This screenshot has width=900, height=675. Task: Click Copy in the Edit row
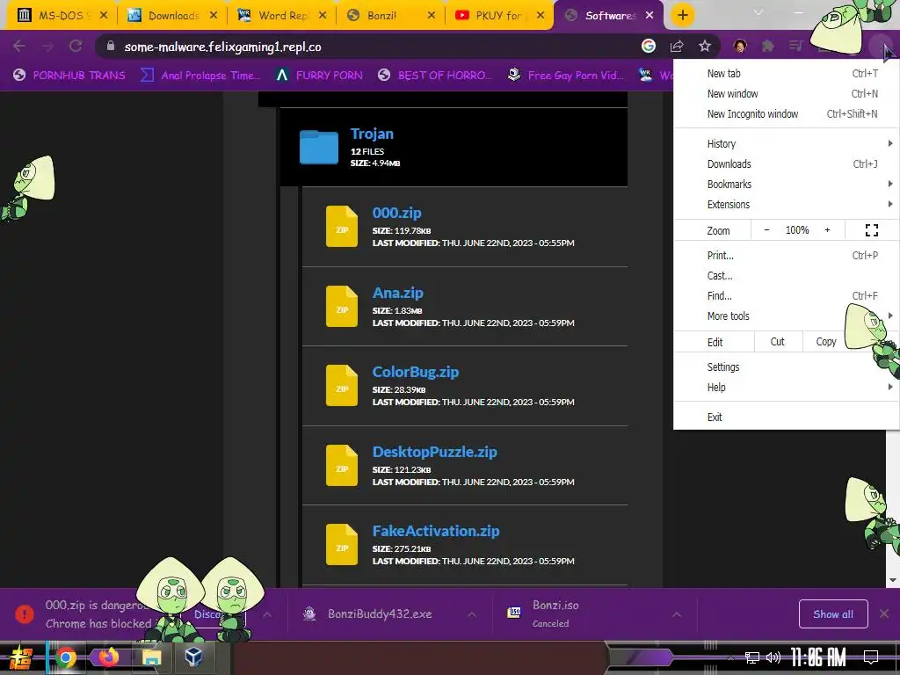tap(826, 342)
